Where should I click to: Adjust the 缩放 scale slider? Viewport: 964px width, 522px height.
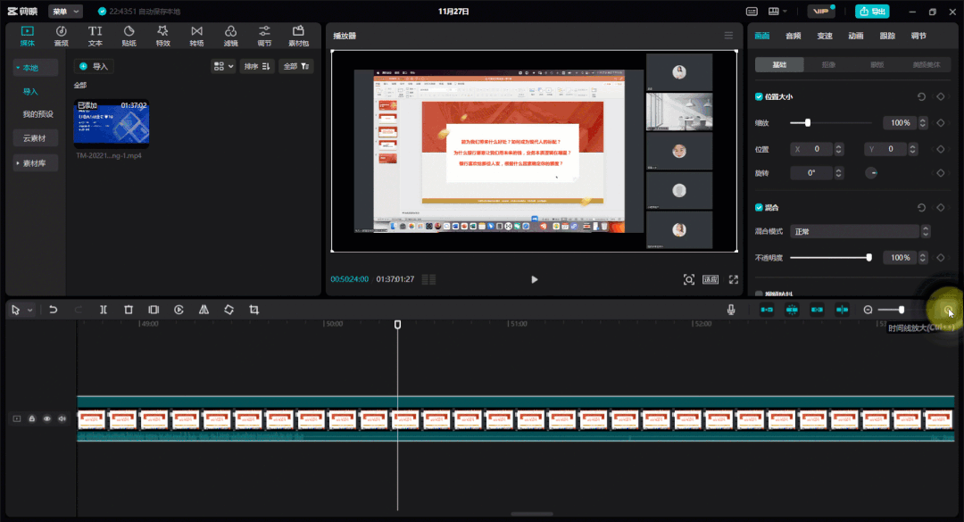831,123
